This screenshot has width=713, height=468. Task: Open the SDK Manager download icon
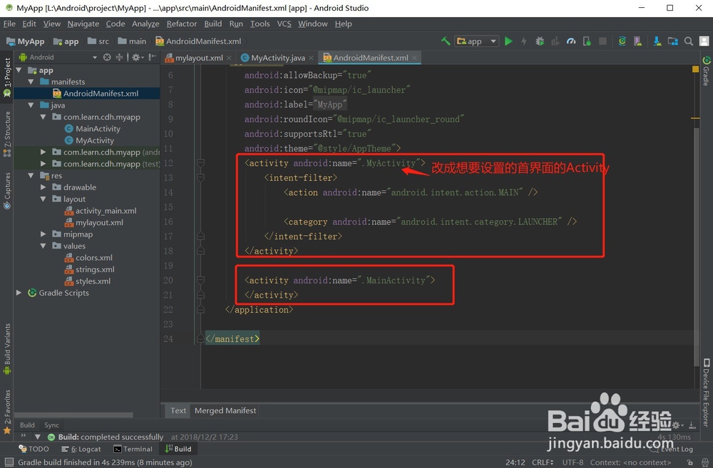pos(657,41)
